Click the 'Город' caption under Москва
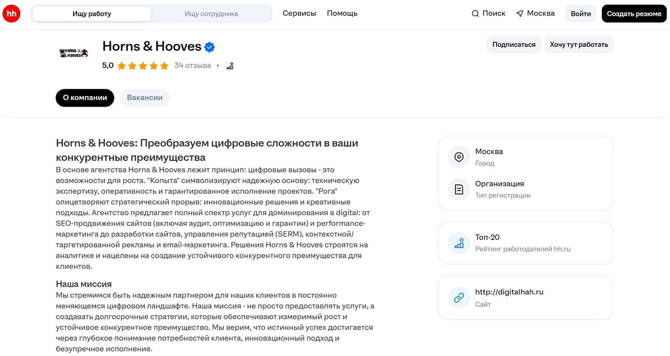The image size is (670, 356). [x=485, y=163]
